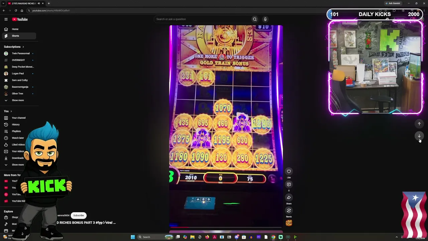Open Discord from the taskbar
This screenshot has width=428, height=241.
236,237
